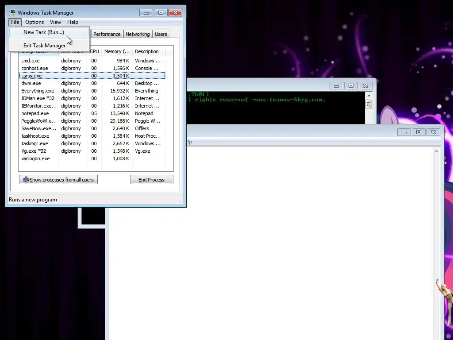453x340 pixels.
Task: Click the 05 CPU value for notepad.exe
Action: tap(94, 113)
